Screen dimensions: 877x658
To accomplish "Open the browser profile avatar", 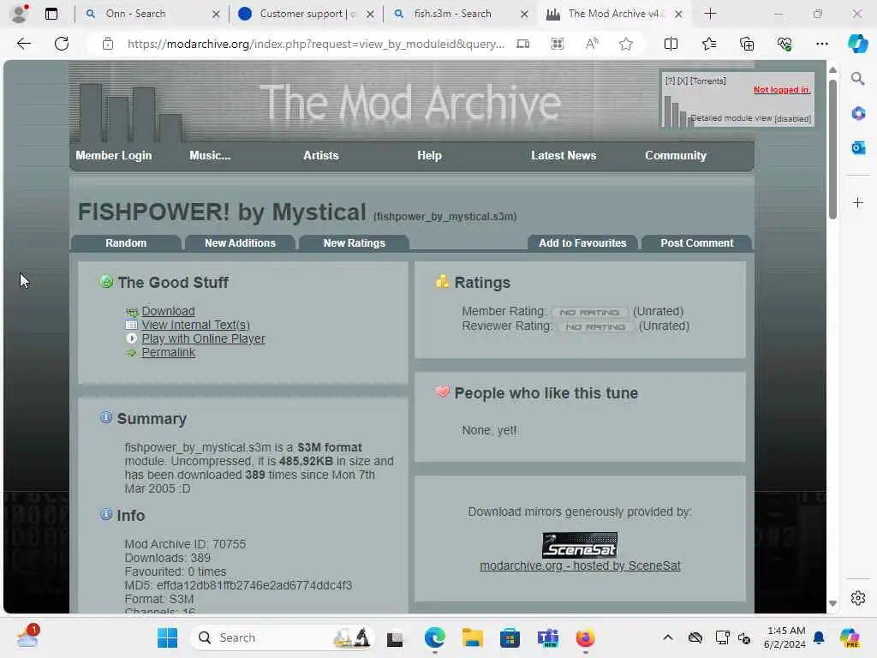I will (19, 14).
